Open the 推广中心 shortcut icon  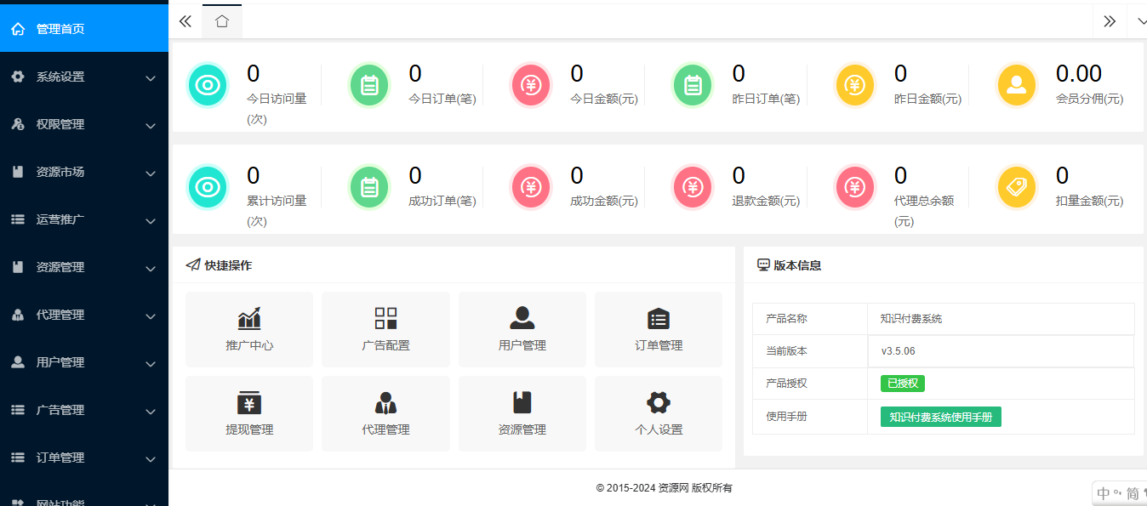pos(249,319)
